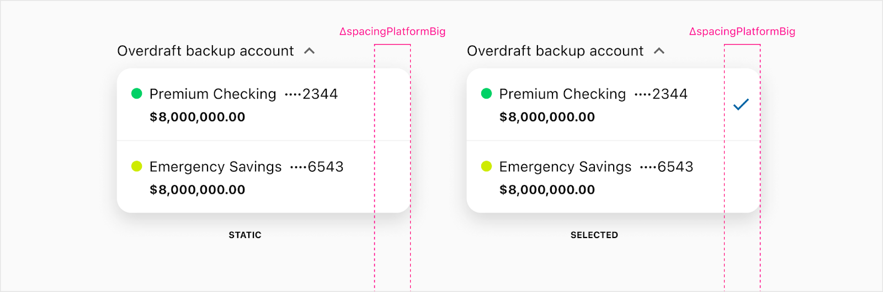
Task: Click green dot in right Premium Checking row
Action: tap(486, 94)
